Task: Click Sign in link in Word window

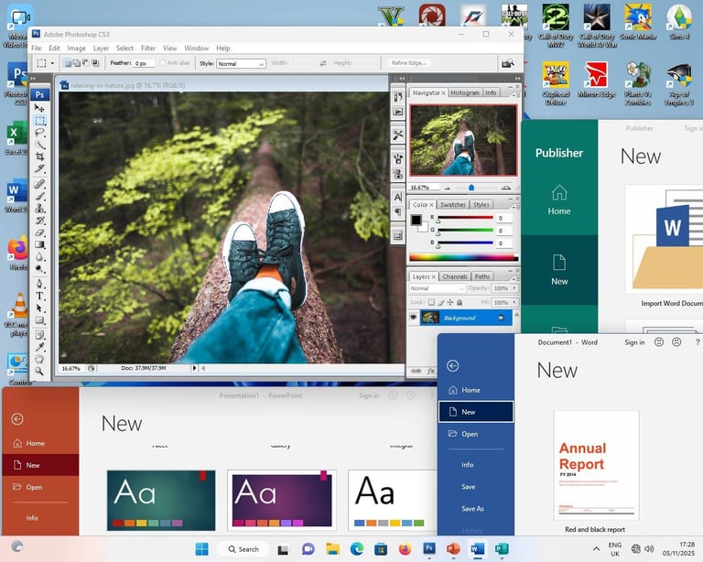Action: (x=634, y=342)
